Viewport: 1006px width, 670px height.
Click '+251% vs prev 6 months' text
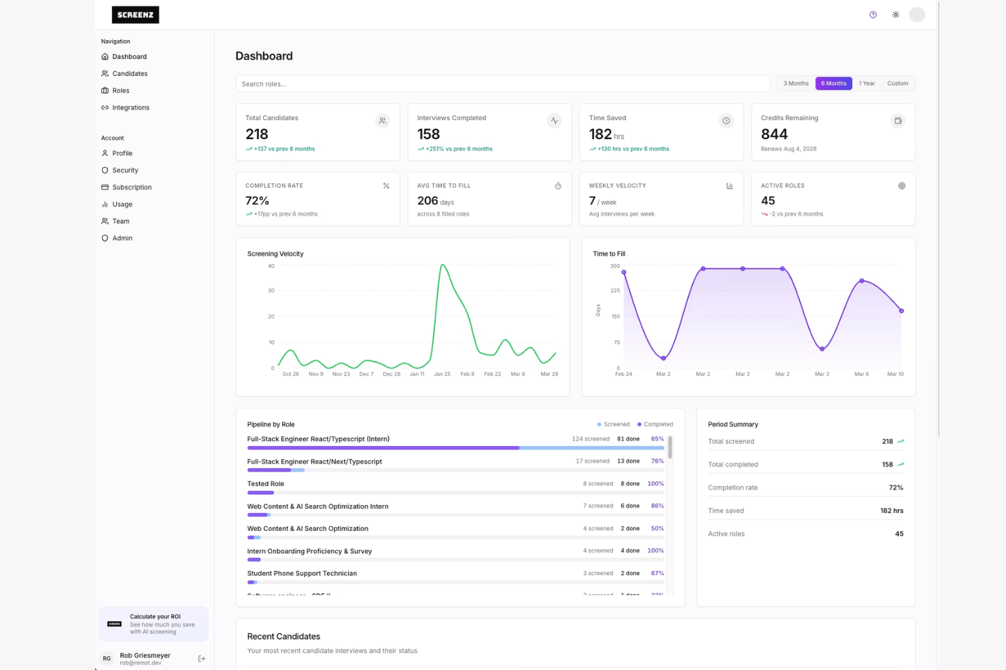pos(459,149)
